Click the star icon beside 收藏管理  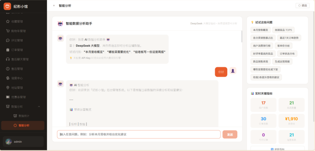click(x=8, y=21)
